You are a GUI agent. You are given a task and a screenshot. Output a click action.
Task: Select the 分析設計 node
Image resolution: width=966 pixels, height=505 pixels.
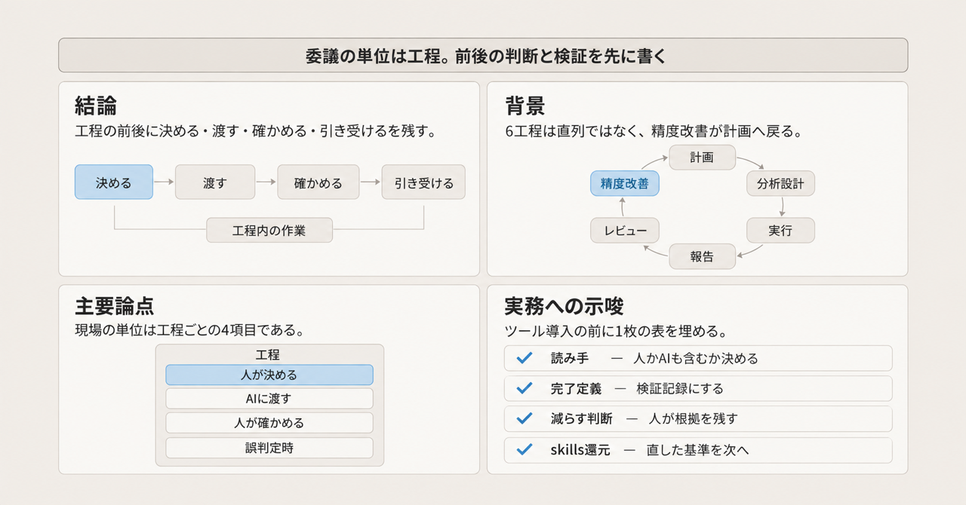pos(780,183)
